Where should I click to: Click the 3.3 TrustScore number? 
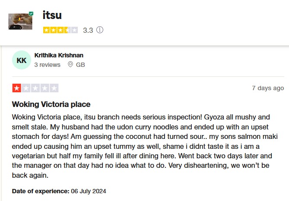pyautogui.click(x=88, y=30)
